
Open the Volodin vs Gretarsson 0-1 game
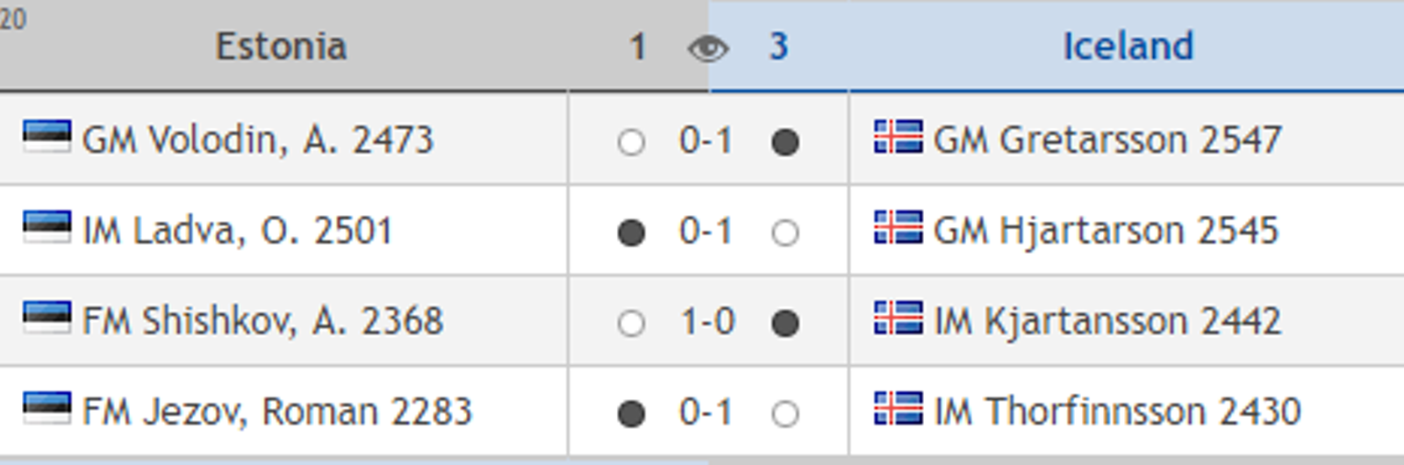click(706, 140)
